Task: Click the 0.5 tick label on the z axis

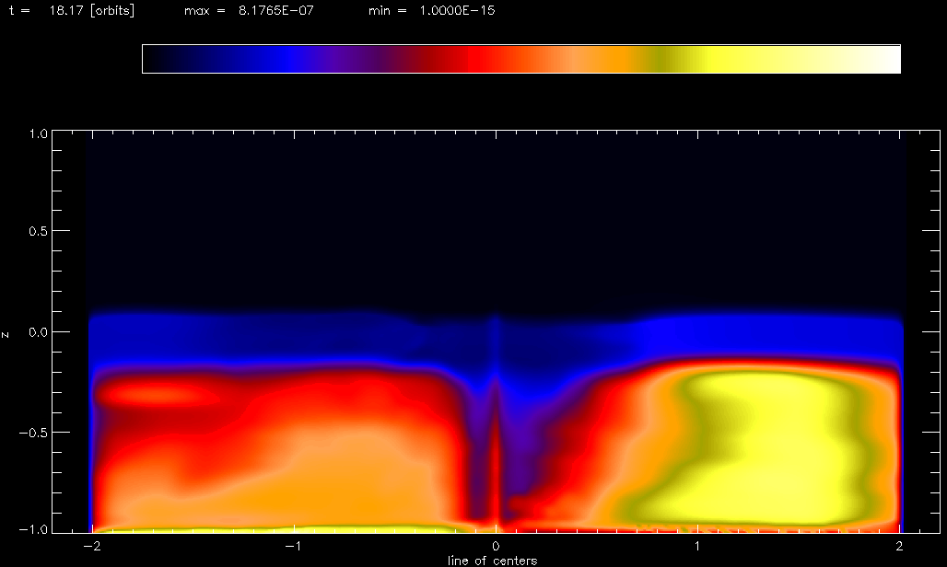Action: click(36, 232)
